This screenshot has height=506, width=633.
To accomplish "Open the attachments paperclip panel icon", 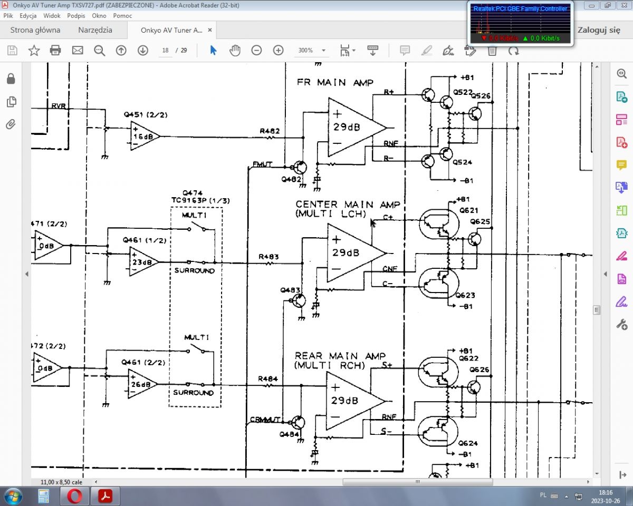I will tap(11, 124).
